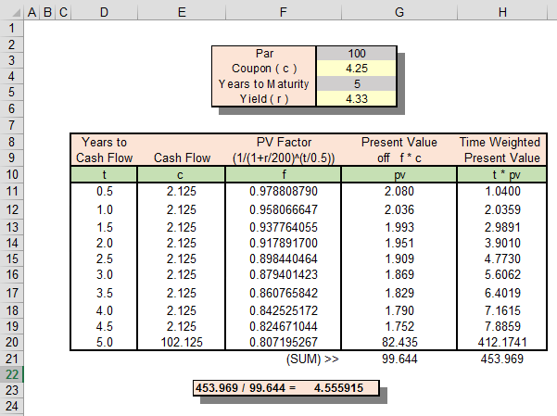Click time weighted value 412.1741
This screenshot has height=416, width=557.
click(502, 342)
